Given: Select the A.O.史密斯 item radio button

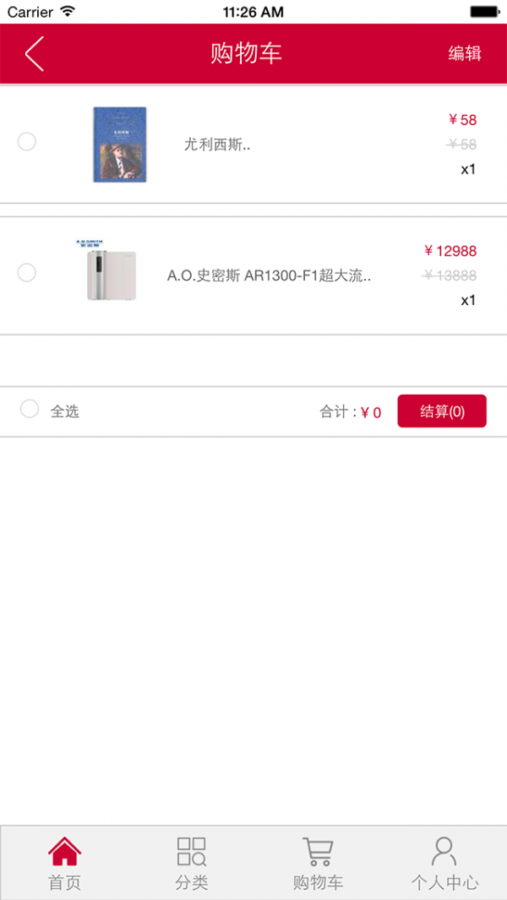Looking at the screenshot, I should [27, 273].
